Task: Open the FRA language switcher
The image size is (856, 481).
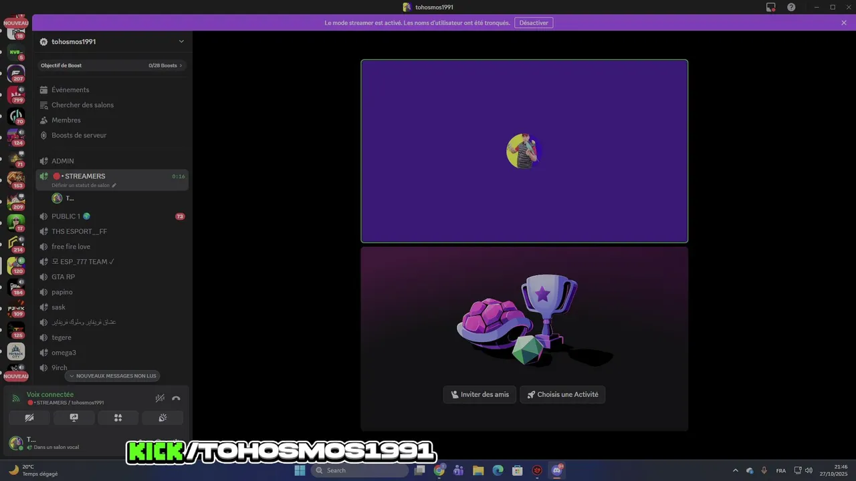Action: tap(781, 470)
